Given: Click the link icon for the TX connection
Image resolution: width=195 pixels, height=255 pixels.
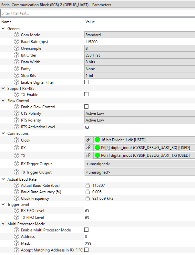Looking at the screenshot, I should click(x=88, y=155).
